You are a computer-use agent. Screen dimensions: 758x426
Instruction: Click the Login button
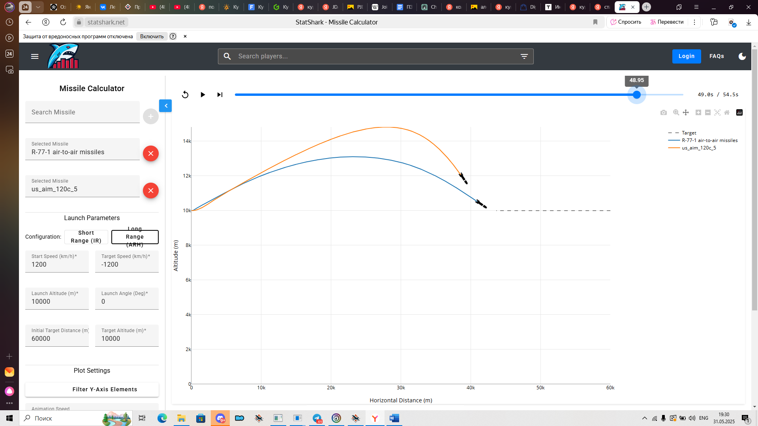click(686, 56)
